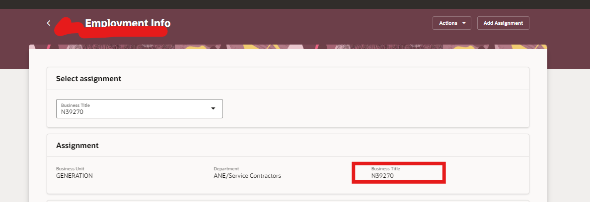The width and height of the screenshot is (590, 202).
Task: Expand the Business Title assignment selector
Action: (x=139, y=109)
